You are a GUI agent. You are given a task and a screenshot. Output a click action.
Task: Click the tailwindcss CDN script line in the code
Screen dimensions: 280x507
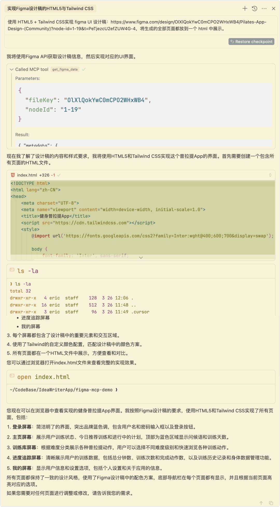(x=88, y=223)
